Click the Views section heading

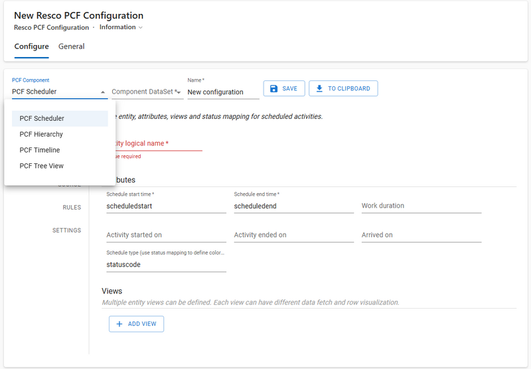[x=112, y=291]
